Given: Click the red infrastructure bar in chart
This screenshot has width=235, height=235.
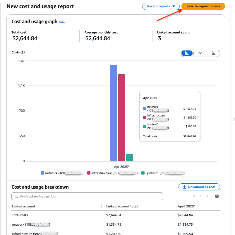Looking at the screenshot, I should click(122, 118).
